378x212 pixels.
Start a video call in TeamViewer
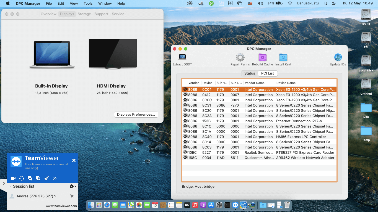pyautogui.click(x=13, y=178)
